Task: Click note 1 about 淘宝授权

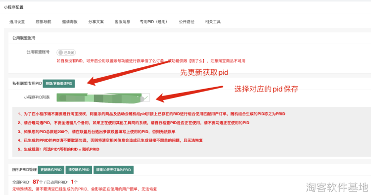Action: point(151,114)
